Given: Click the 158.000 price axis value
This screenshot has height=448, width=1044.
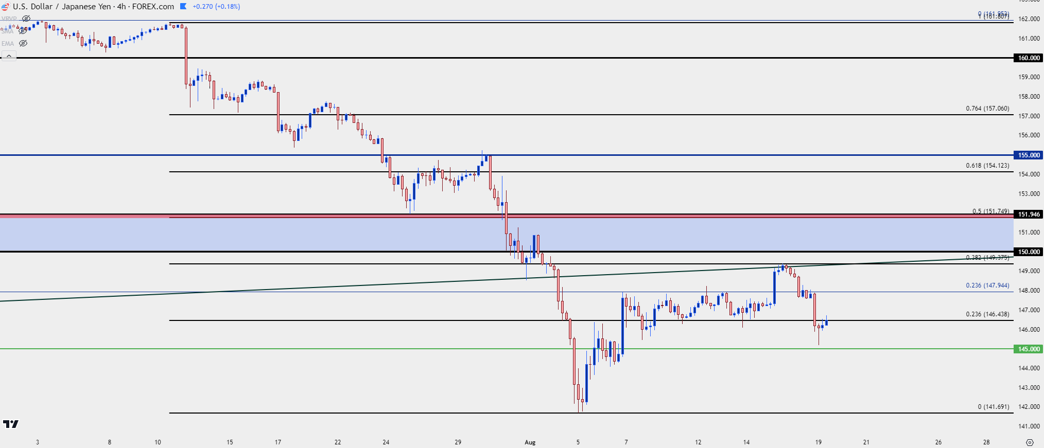Looking at the screenshot, I should click(x=1029, y=97).
